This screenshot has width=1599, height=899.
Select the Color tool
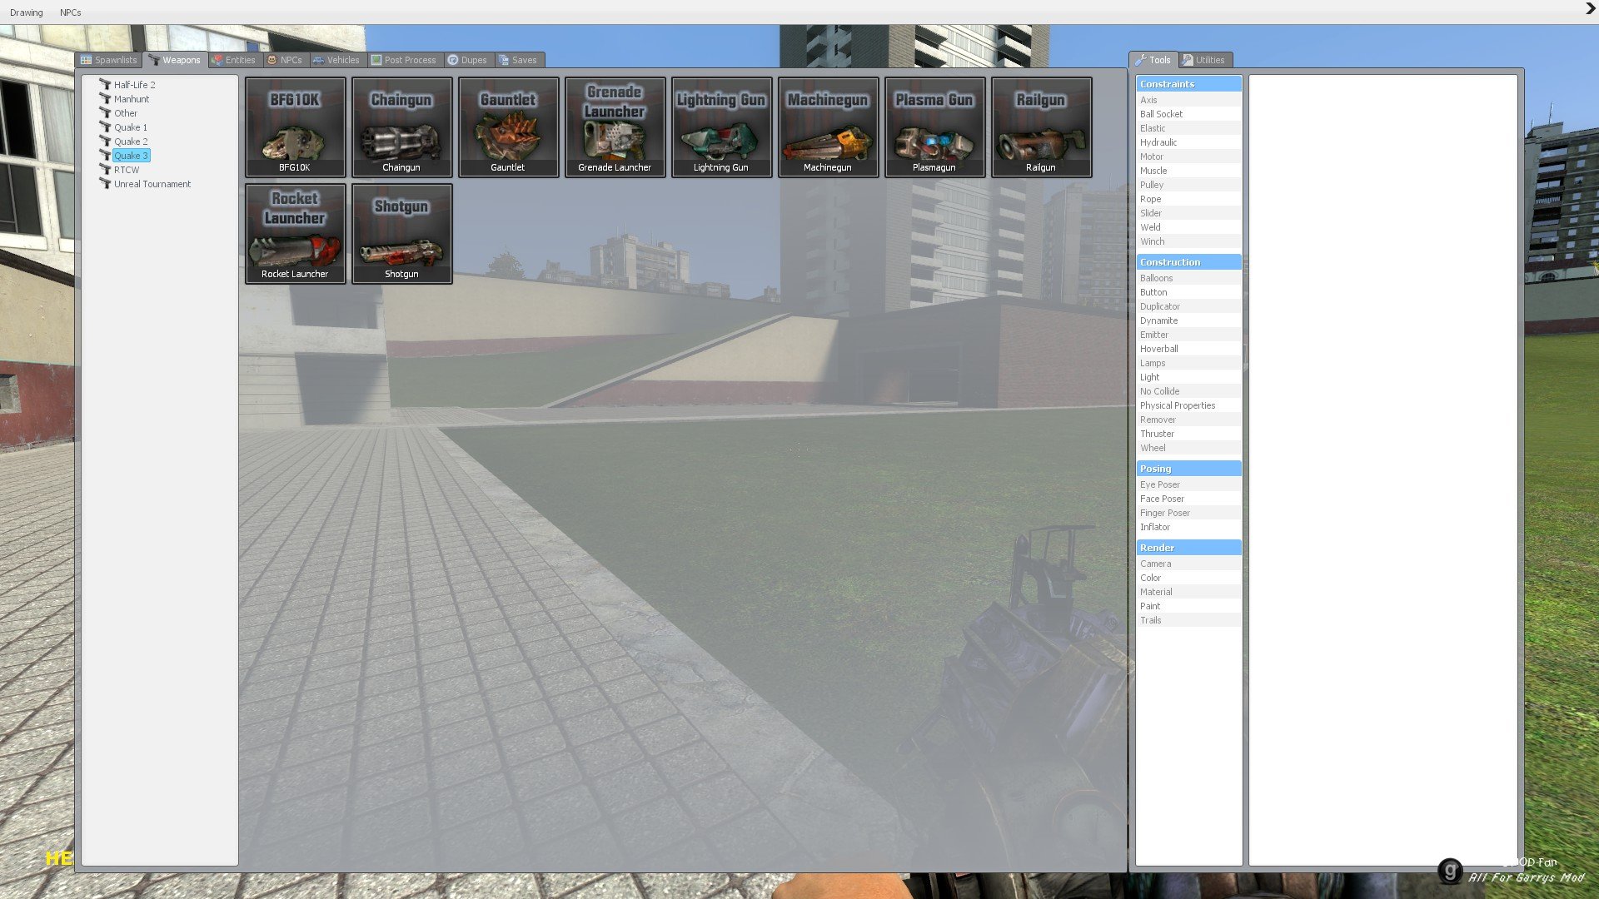pyautogui.click(x=1188, y=578)
